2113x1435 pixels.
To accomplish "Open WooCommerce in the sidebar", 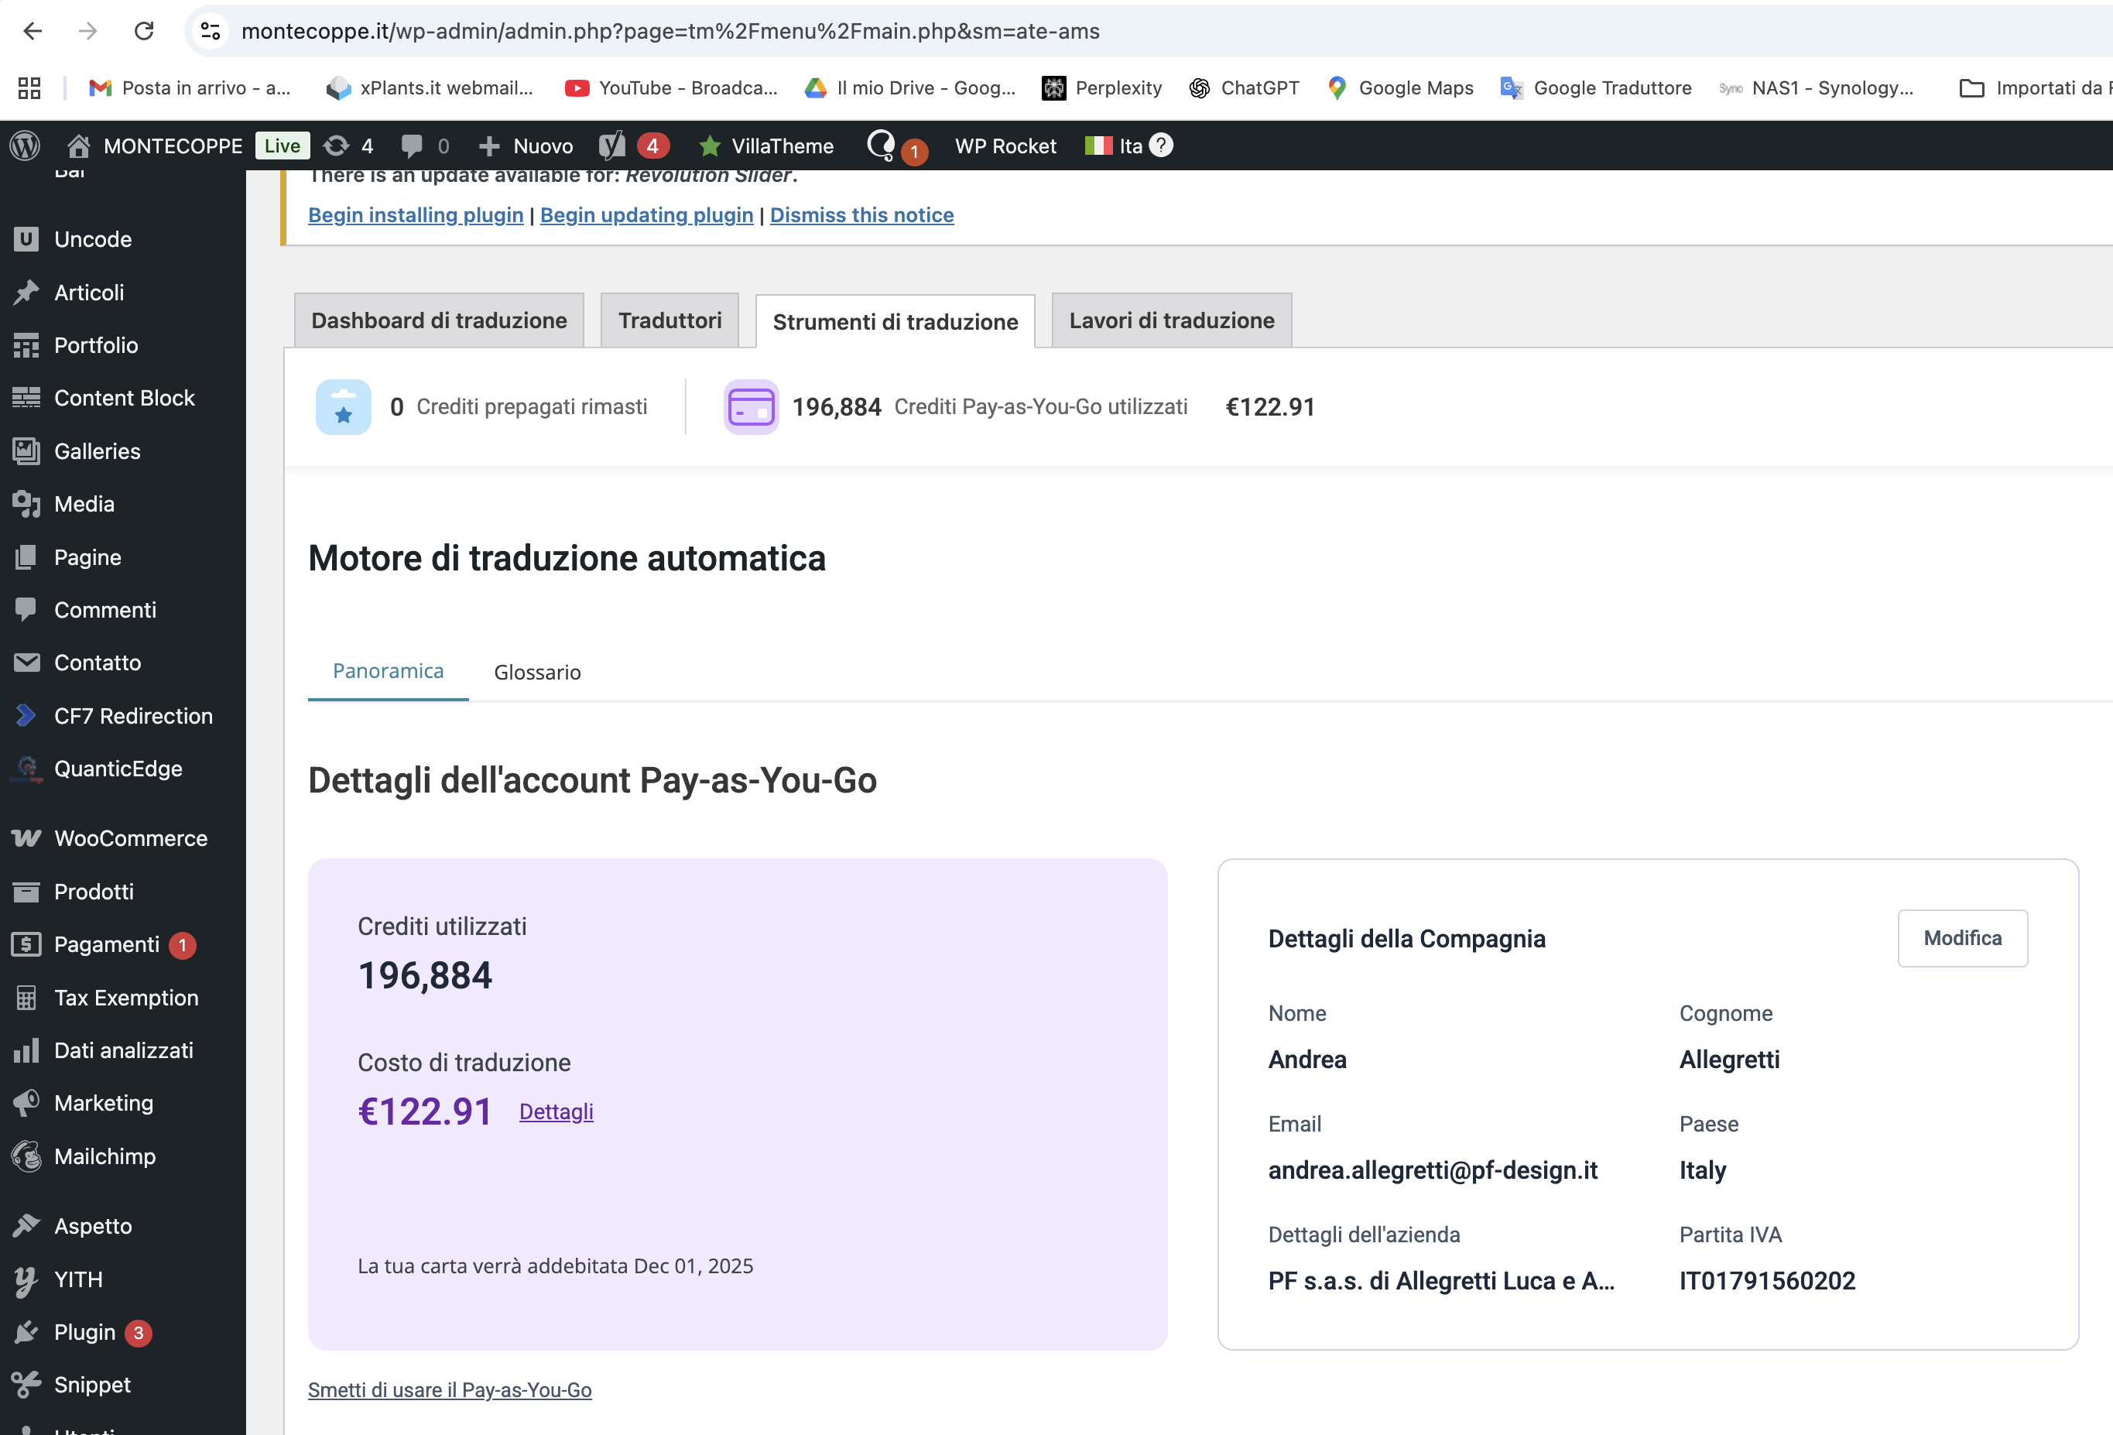I will coord(130,838).
